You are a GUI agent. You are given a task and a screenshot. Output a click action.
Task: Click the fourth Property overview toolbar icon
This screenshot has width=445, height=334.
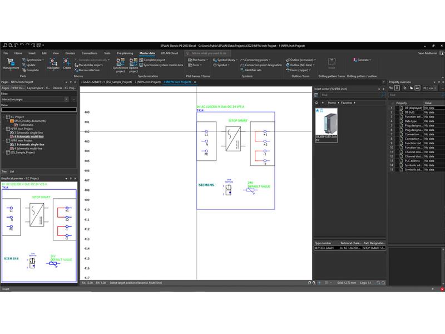point(411,88)
